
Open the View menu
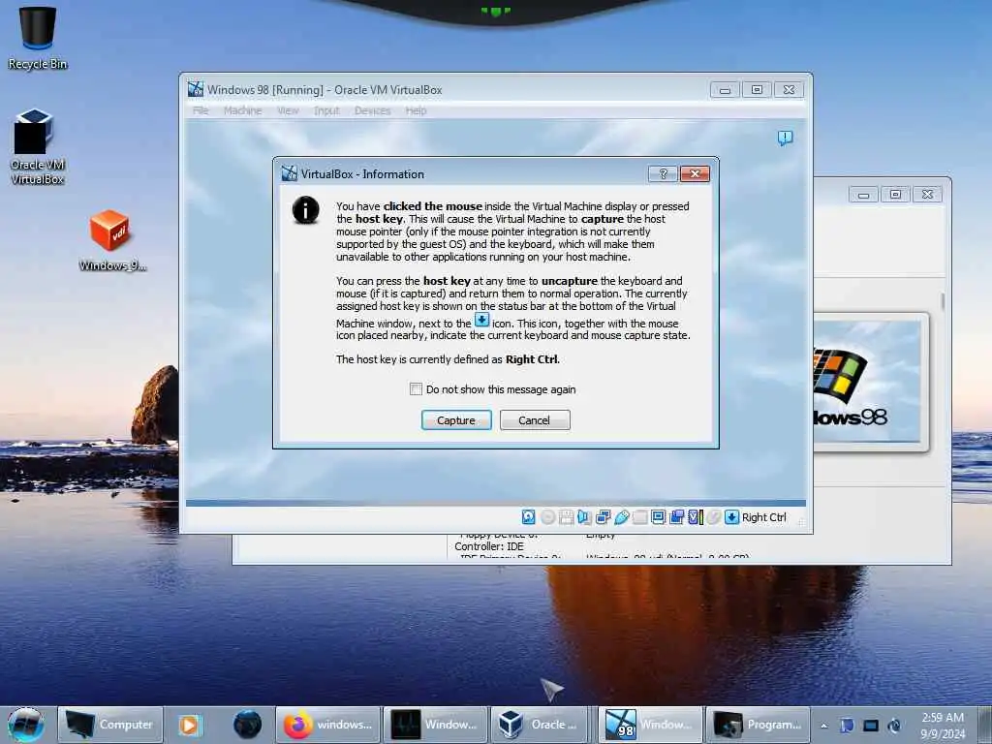coord(288,110)
